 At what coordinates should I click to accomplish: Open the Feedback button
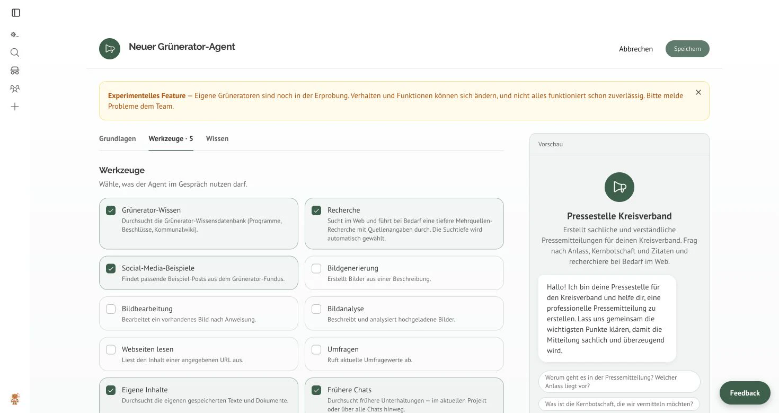click(x=745, y=393)
